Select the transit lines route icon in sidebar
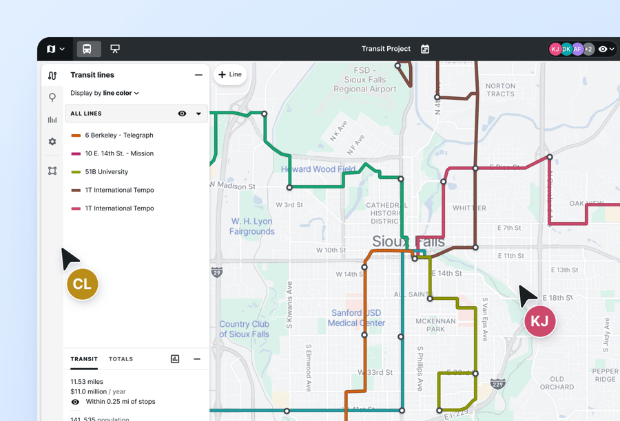Screen dimensions: 620x421 click(52, 76)
